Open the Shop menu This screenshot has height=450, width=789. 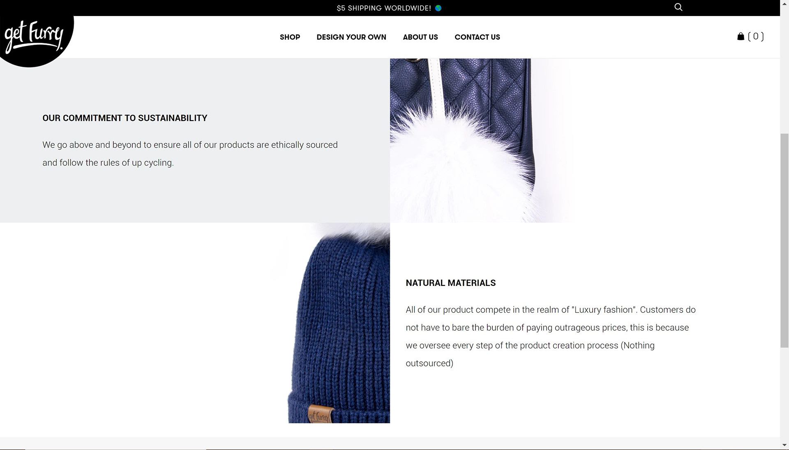[x=290, y=37]
